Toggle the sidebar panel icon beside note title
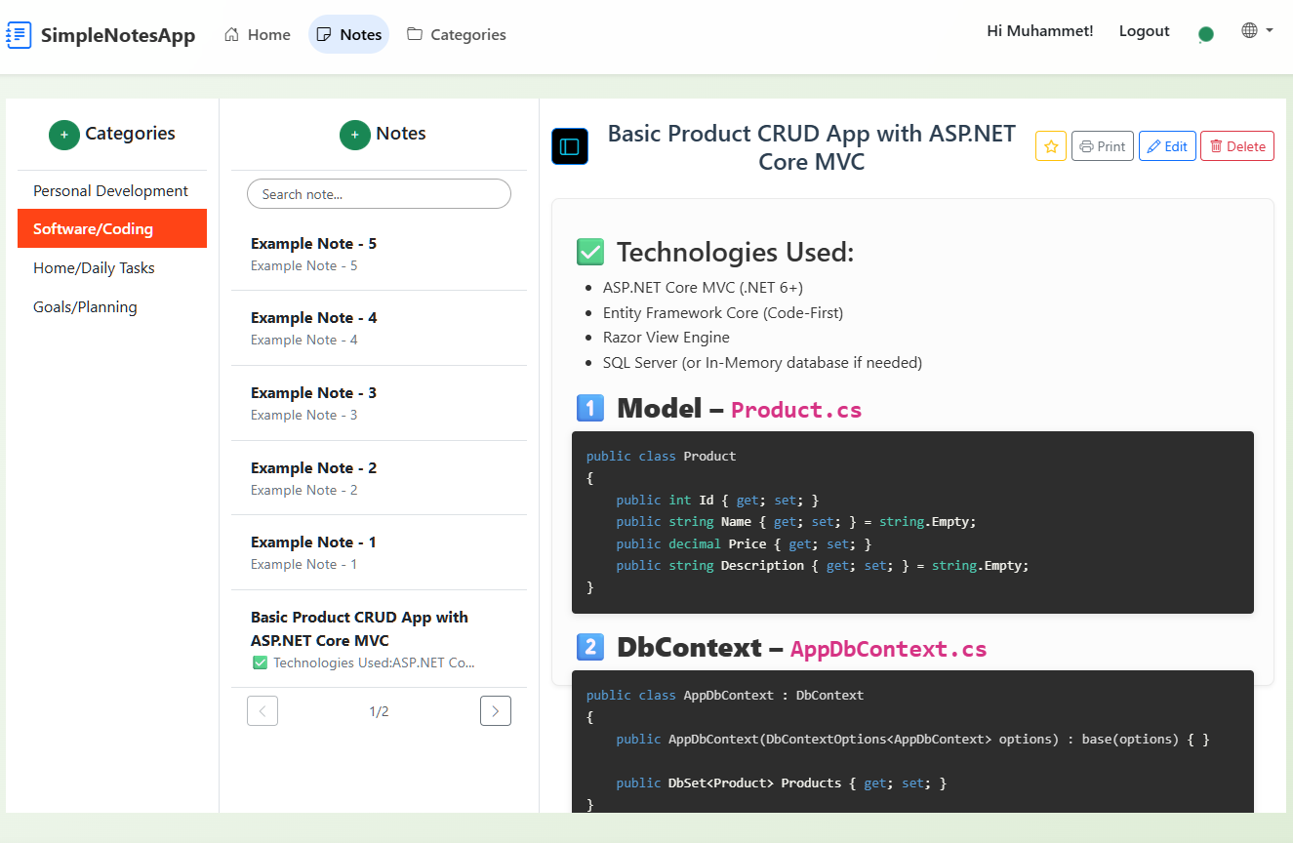 tap(570, 146)
